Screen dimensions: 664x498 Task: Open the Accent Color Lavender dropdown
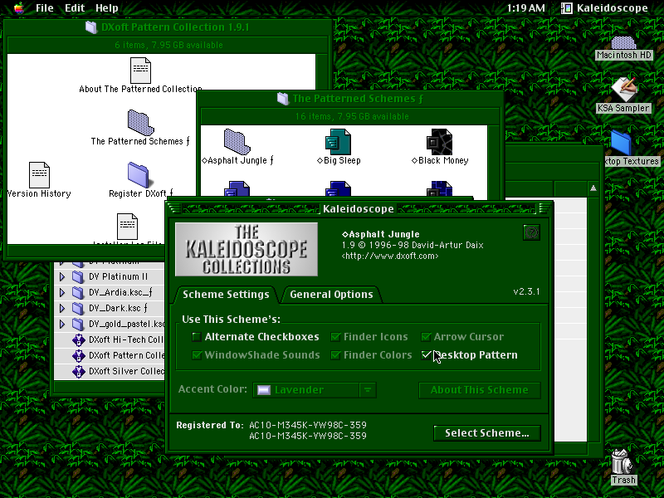pos(315,390)
